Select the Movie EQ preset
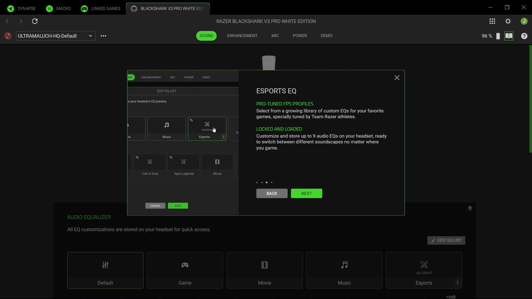Viewport: 532px width, 299px height. [265, 270]
